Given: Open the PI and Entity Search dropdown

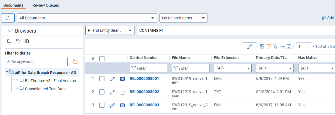Looking at the screenshot, I should [110, 31].
